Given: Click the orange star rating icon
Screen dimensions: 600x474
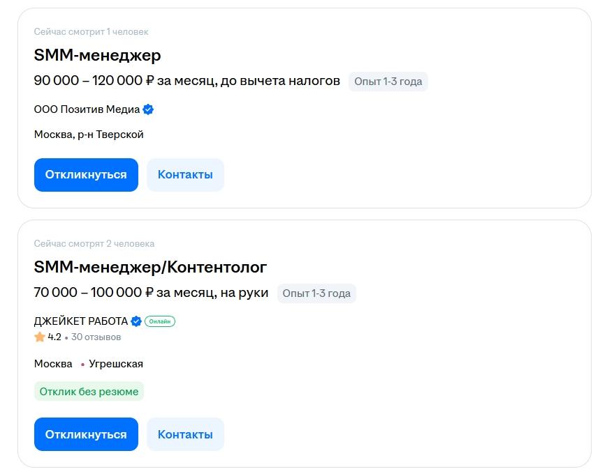Looking at the screenshot, I should 40,337.
